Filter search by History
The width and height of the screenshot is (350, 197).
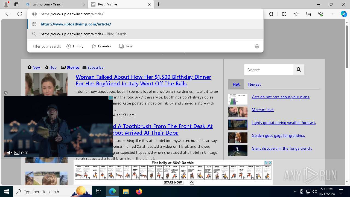75,46
